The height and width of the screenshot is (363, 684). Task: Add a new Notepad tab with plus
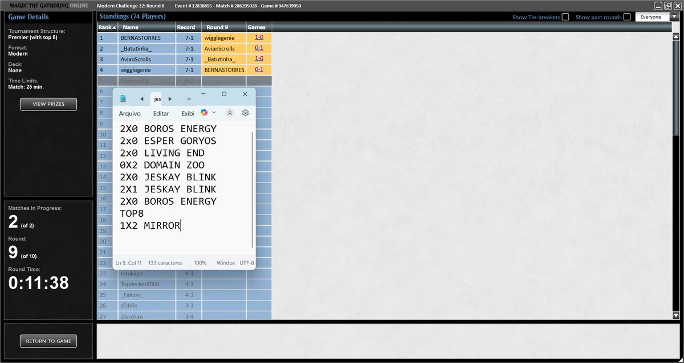coord(189,99)
